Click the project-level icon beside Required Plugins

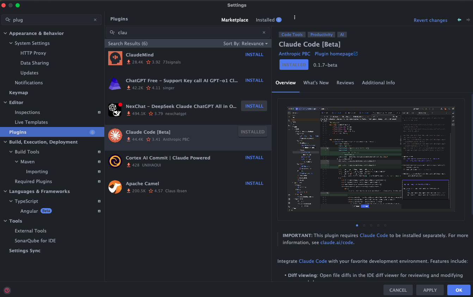click(x=99, y=182)
